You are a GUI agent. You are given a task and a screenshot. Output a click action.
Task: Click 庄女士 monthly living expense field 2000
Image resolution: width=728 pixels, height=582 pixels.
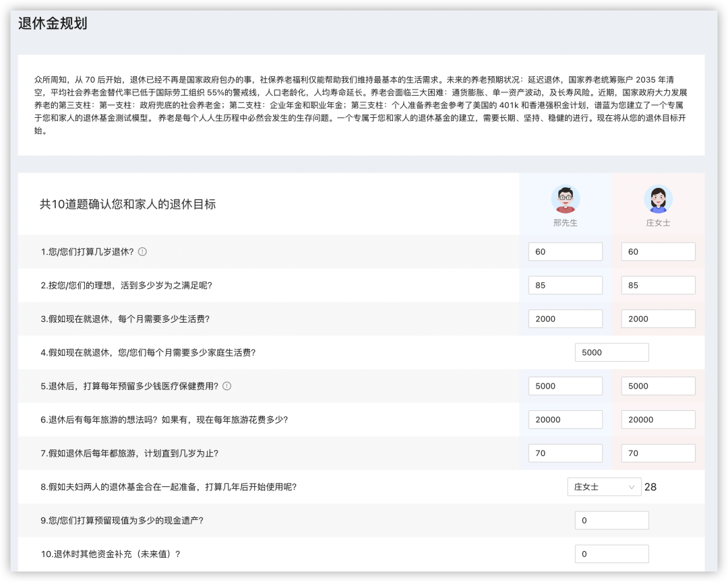[658, 319]
